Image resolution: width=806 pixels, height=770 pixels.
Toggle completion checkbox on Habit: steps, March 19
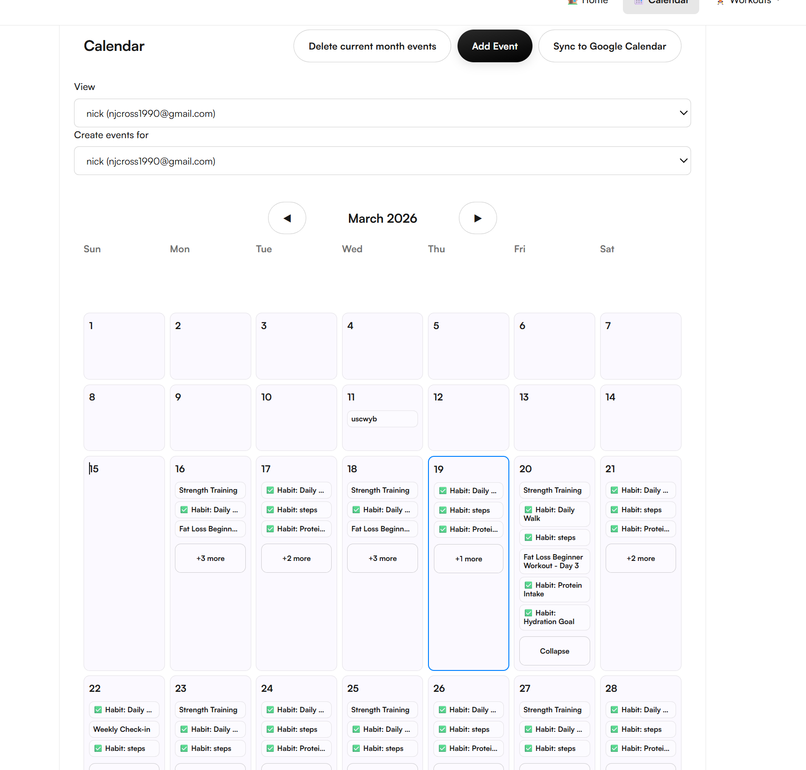coord(443,510)
